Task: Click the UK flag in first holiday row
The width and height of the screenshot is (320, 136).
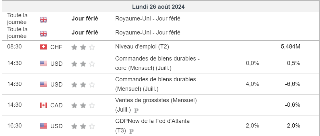Action: [43, 20]
